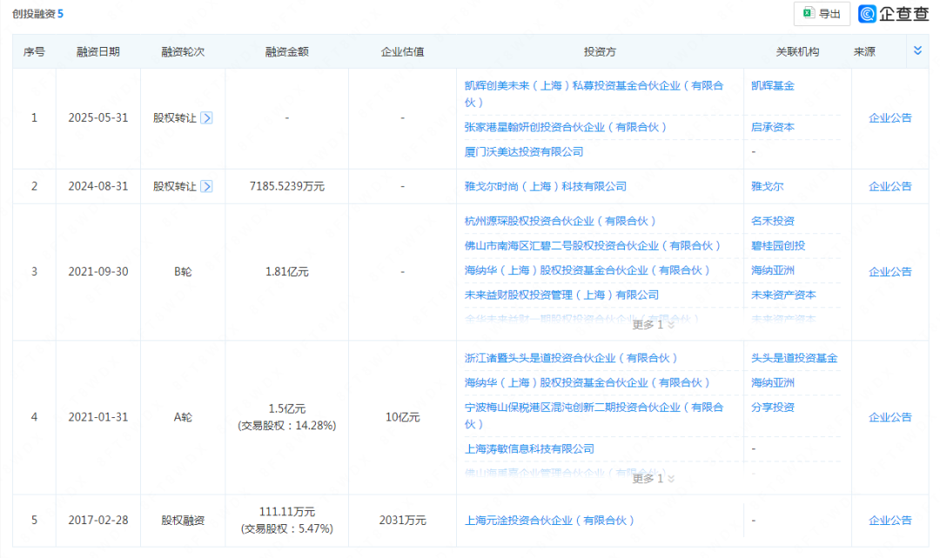Open arrow icon beside 股权转让 for 2025-05-31
940x558 pixels.
[207, 118]
